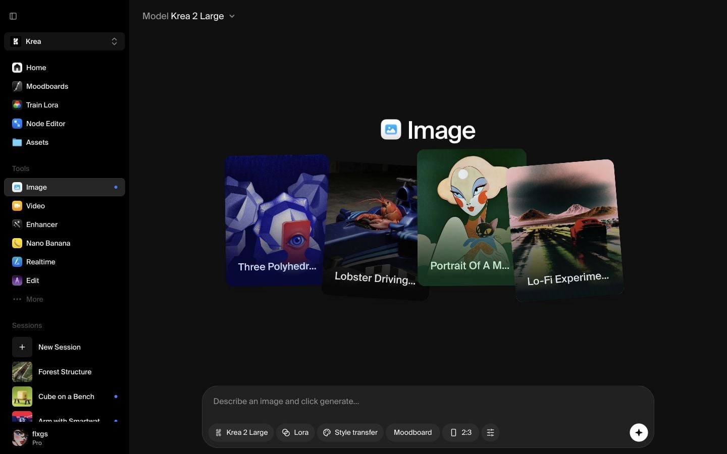Screen dimensions: 727x454
Task: Pick the Three Polyhedr... example card
Action: pos(277,220)
